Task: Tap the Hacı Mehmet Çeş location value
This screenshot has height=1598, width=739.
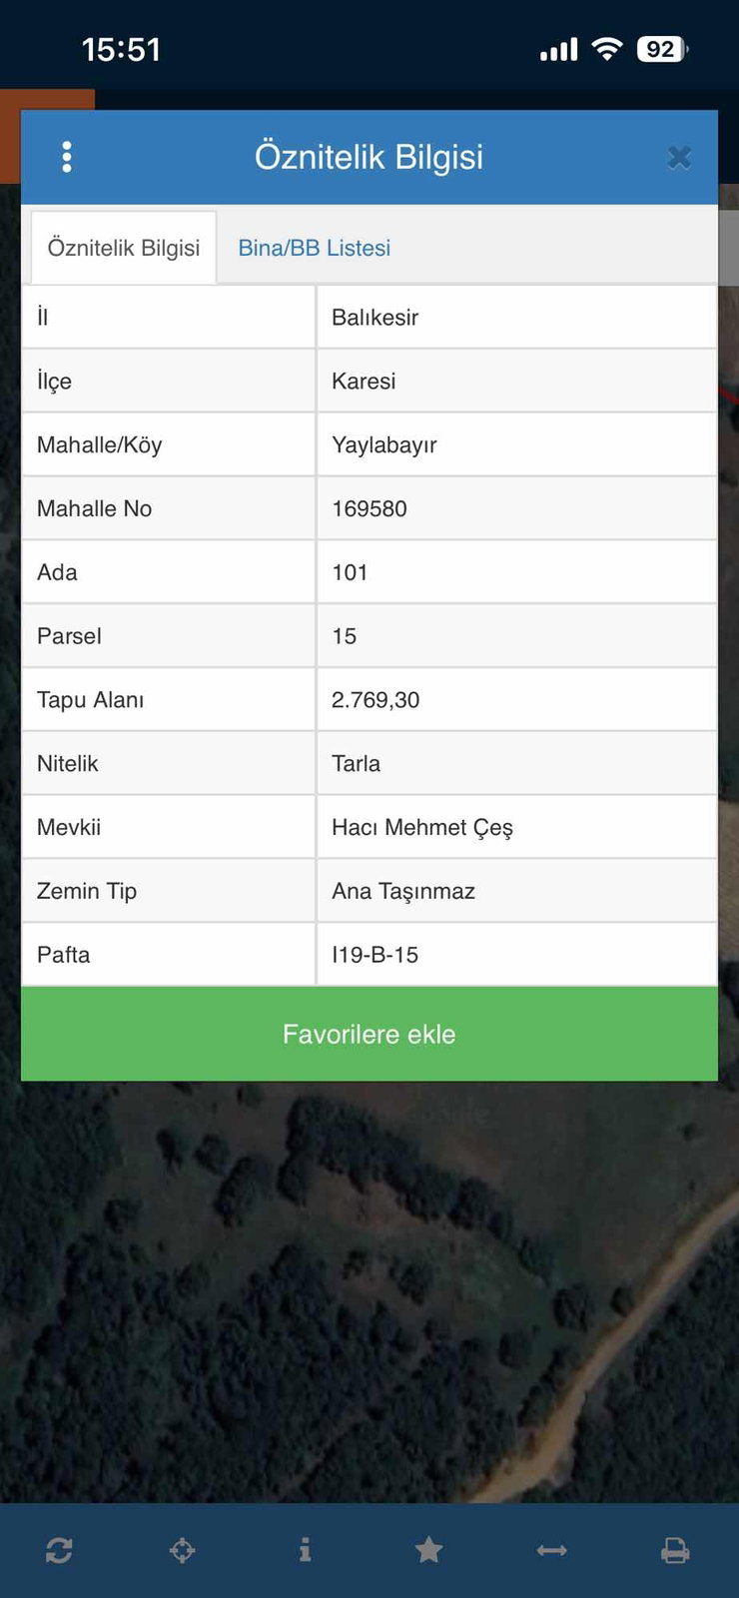Action: 422,828
